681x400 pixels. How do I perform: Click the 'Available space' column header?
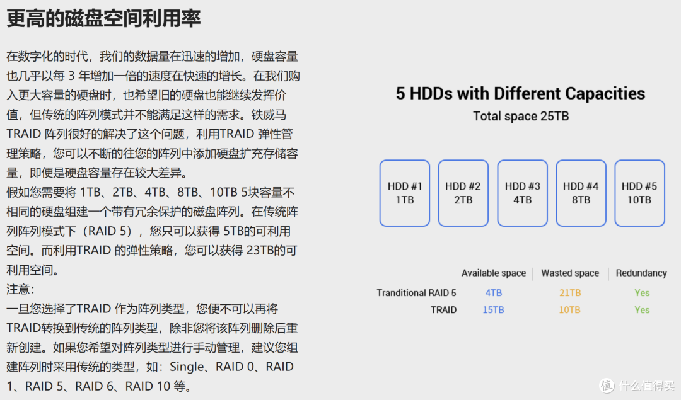pyautogui.click(x=493, y=273)
